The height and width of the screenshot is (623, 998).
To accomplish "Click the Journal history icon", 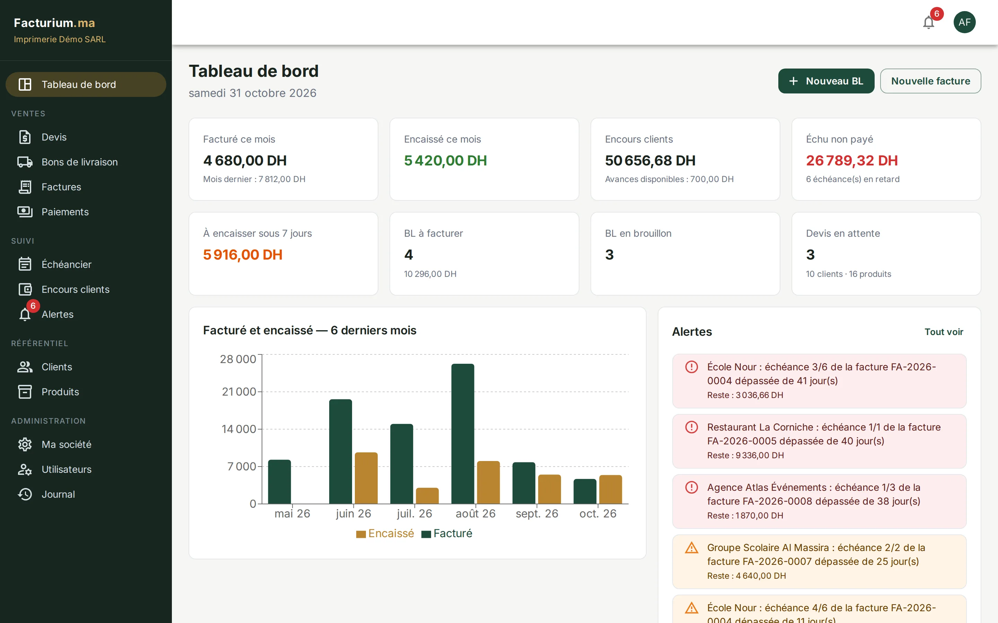I will click(25, 495).
